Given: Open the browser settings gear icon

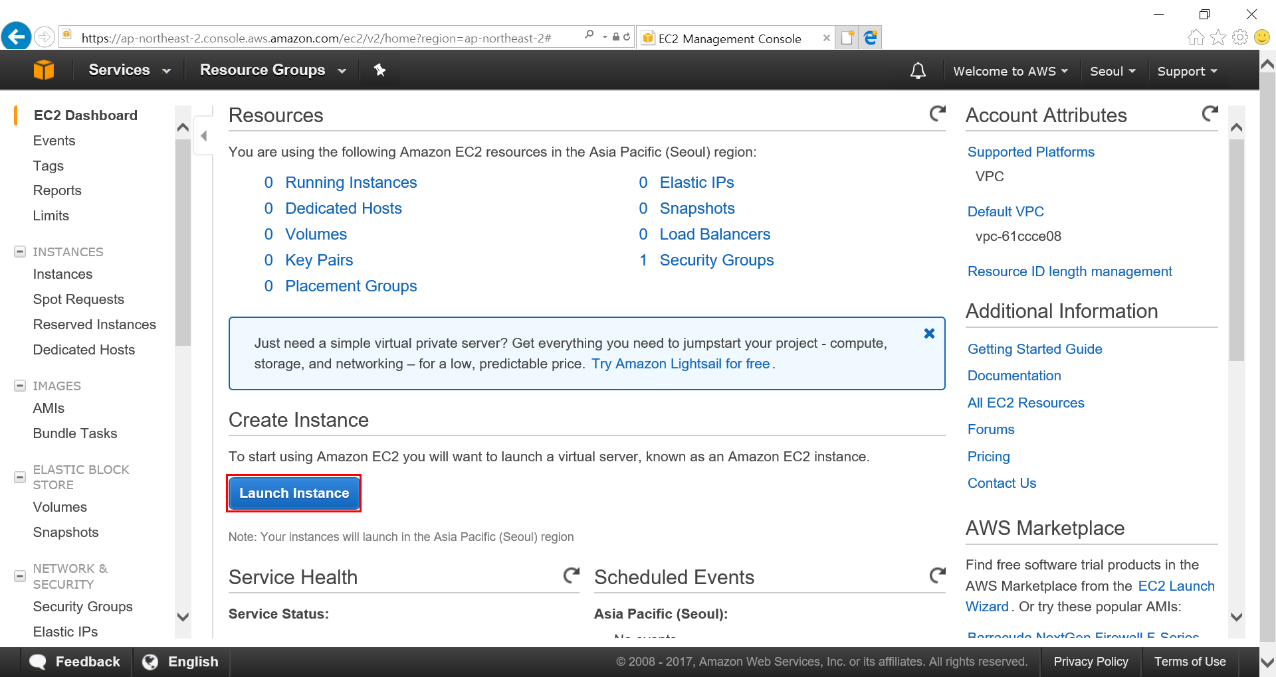Looking at the screenshot, I should pos(1239,37).
